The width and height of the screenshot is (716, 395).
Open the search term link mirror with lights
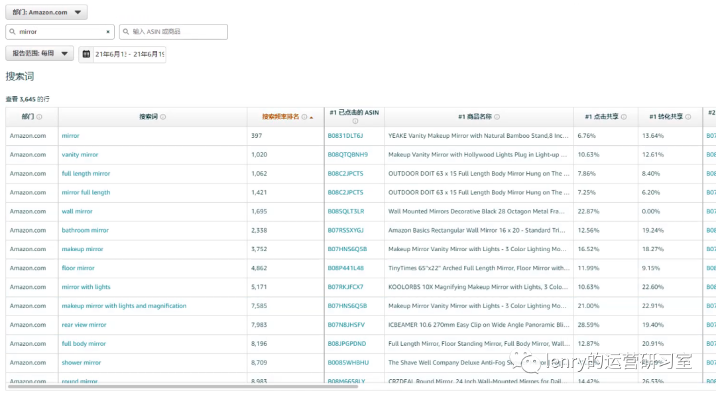point(86,287)
